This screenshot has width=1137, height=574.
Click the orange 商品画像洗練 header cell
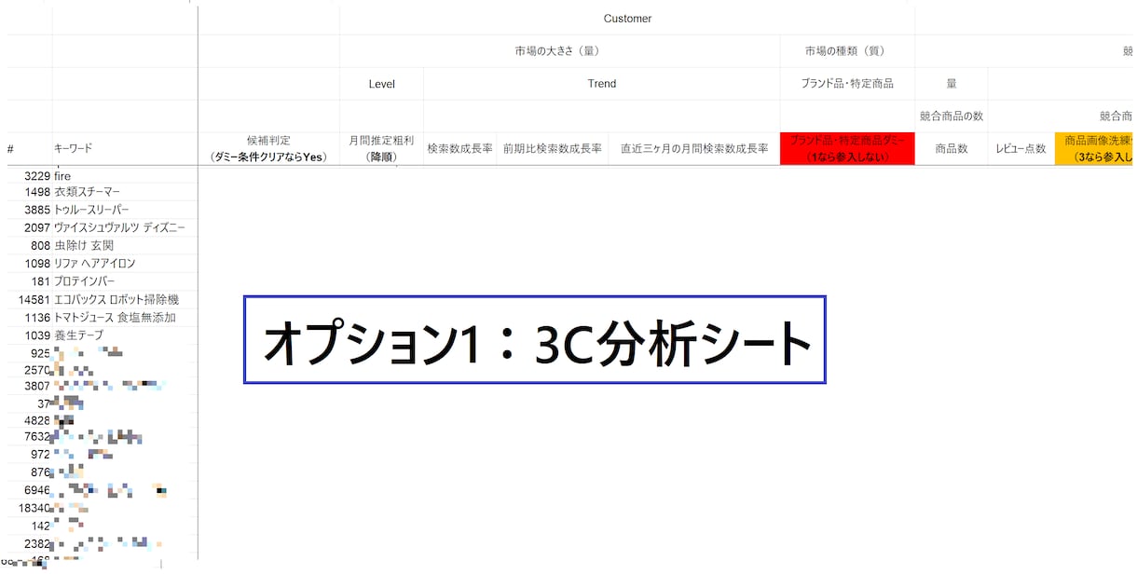coord(1094,149)
